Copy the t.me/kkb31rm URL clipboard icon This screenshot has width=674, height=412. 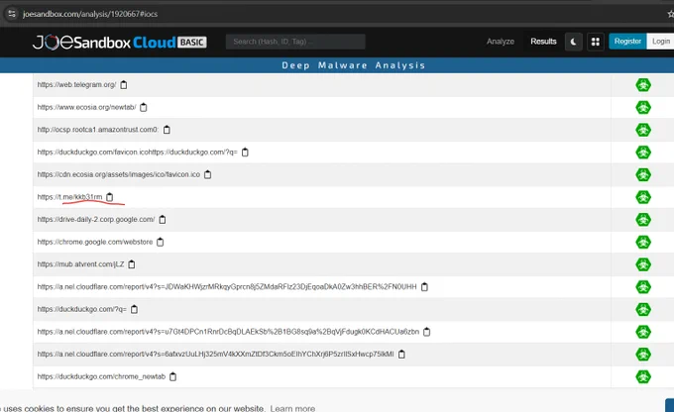click(x=110, y=197)
